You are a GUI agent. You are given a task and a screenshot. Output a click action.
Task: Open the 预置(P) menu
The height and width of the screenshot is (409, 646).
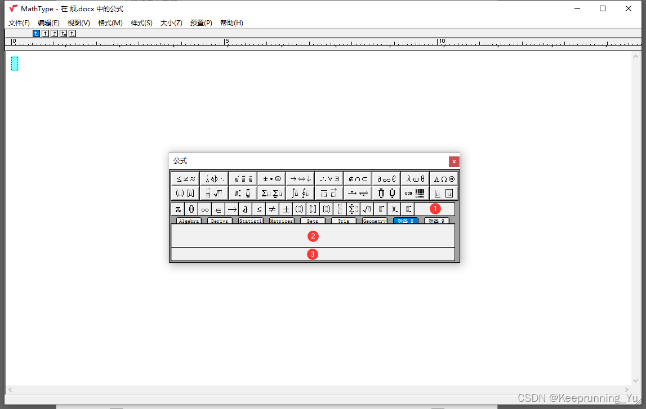pyautogui.click(x=201, y=23)
